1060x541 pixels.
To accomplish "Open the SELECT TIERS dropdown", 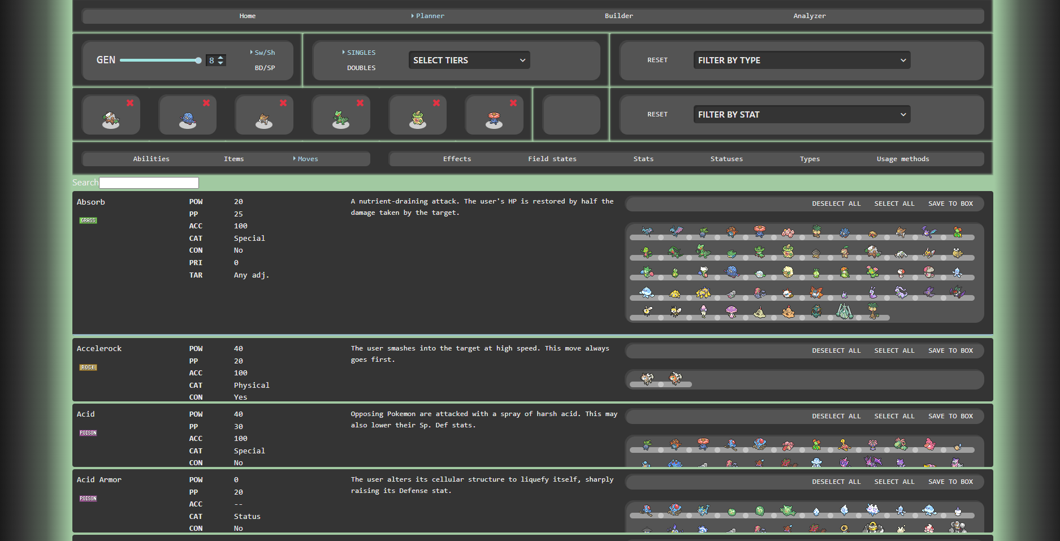I will 469,60.
